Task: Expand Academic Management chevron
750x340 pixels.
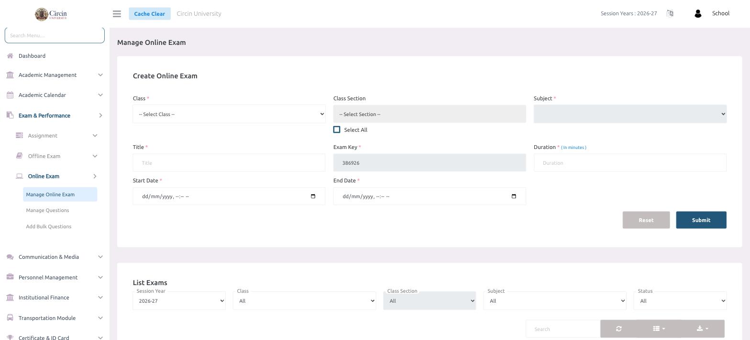Action: pos(100,75)
